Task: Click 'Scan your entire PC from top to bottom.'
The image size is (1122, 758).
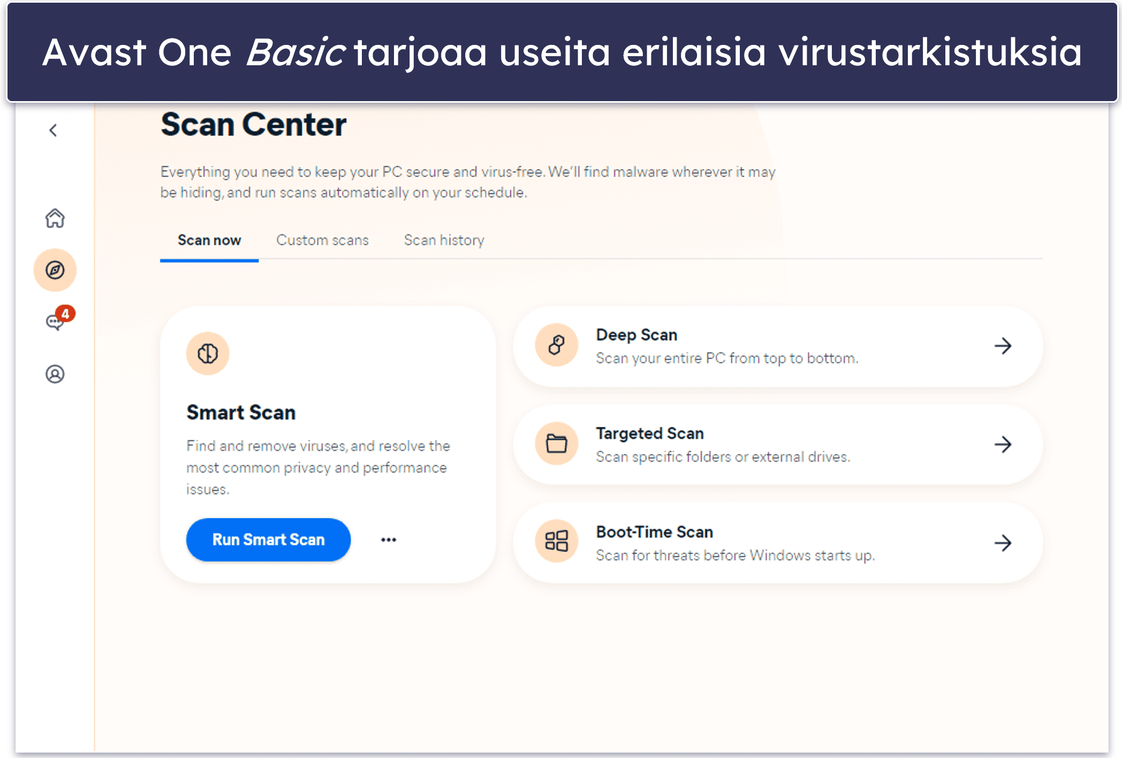Action: 727,358
